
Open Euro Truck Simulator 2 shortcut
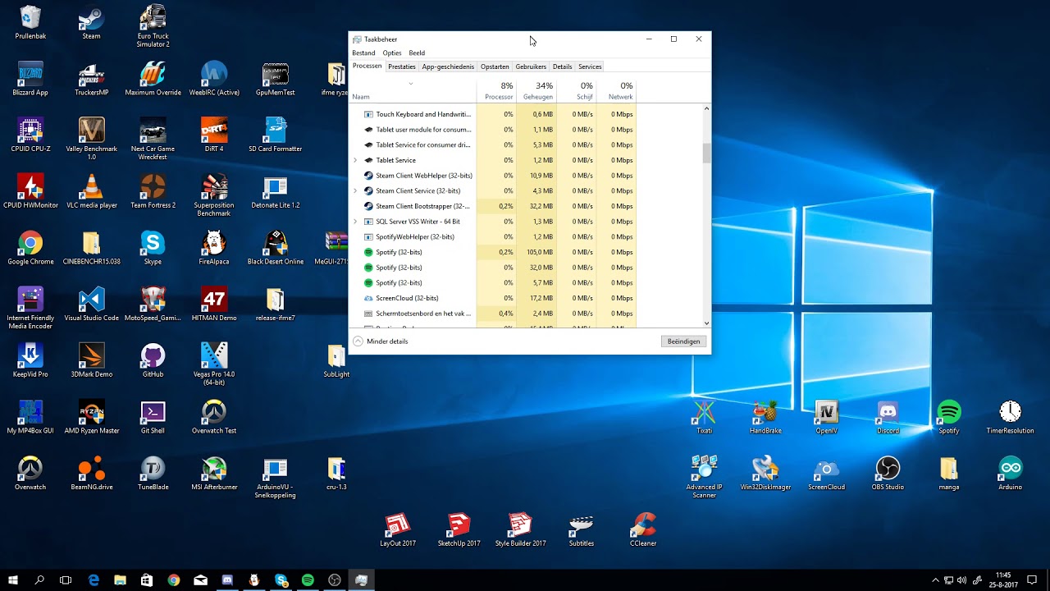[x=153, y=26]
